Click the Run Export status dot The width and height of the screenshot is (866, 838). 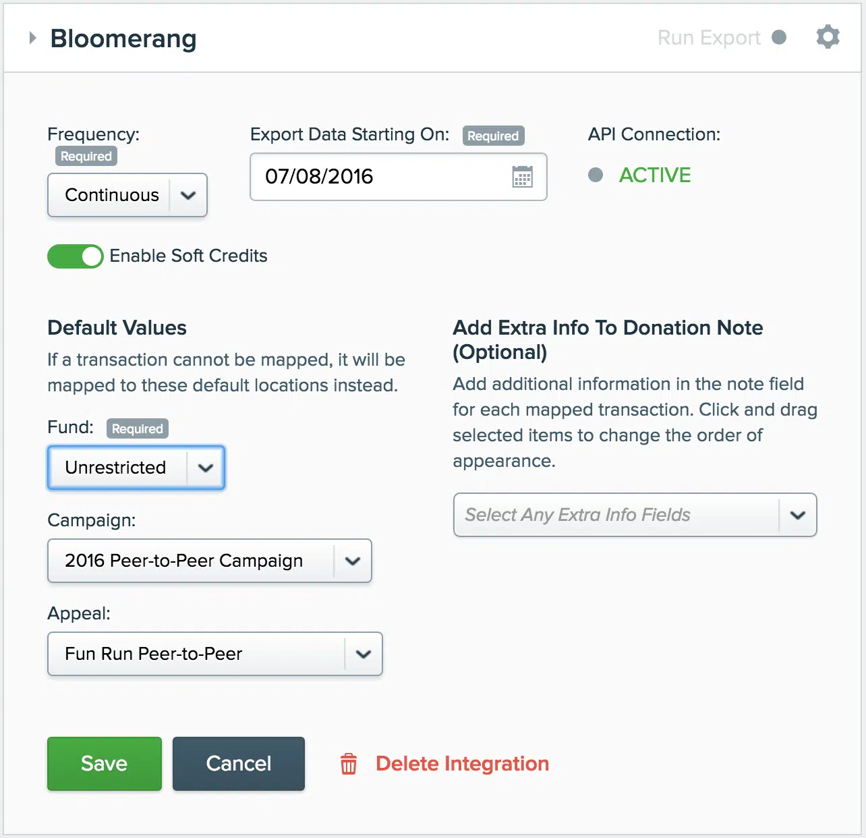coord(779,37)
